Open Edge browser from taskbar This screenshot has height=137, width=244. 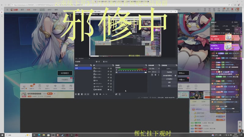[39, 135]
